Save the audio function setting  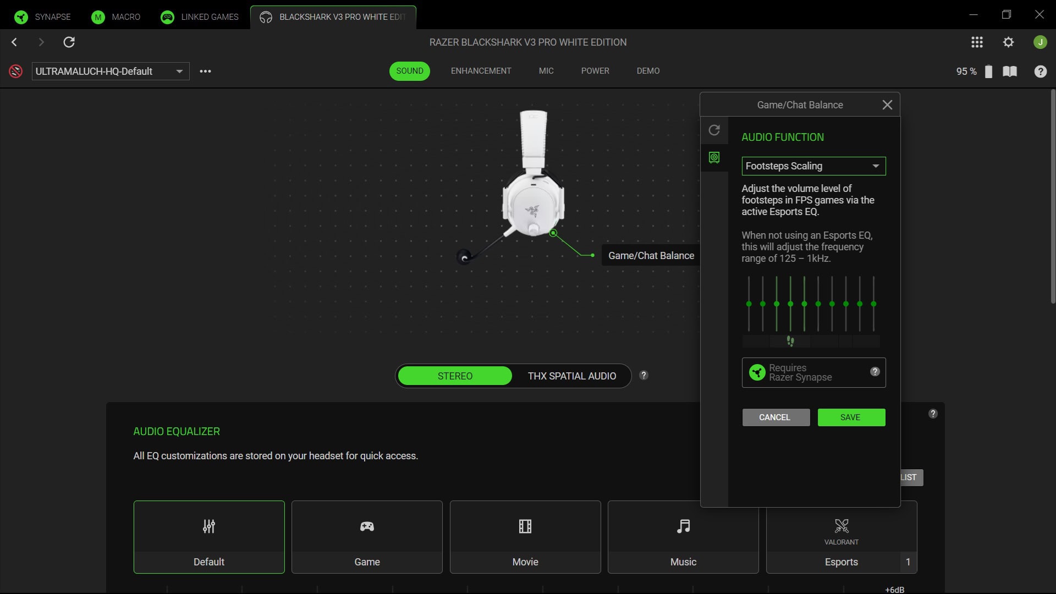(x=851, y=417)
